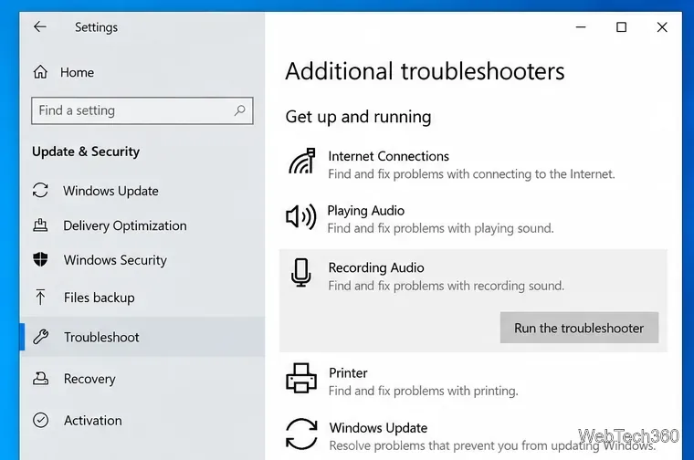Click the Home house icon
The height and width of the screenshot is (460, 694).
(40, 72)
